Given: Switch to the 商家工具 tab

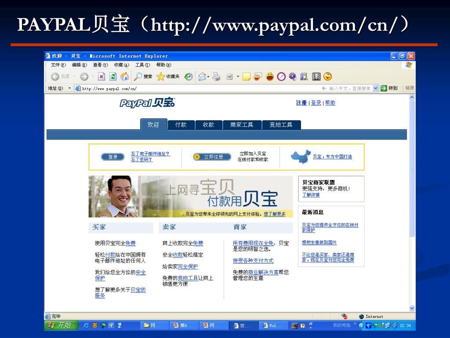Looking at the screenshot, I should tap(242, 125).
